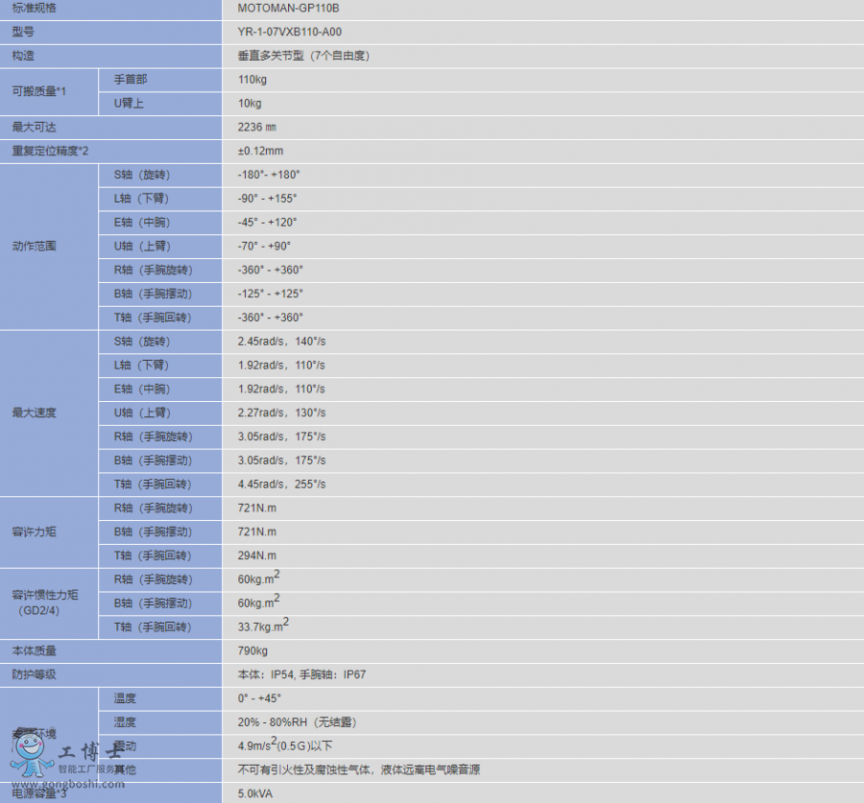The width and height of the screenshot is (864, 803).
Task: Select the 最大可达 row label
Action: click(35, 127)
